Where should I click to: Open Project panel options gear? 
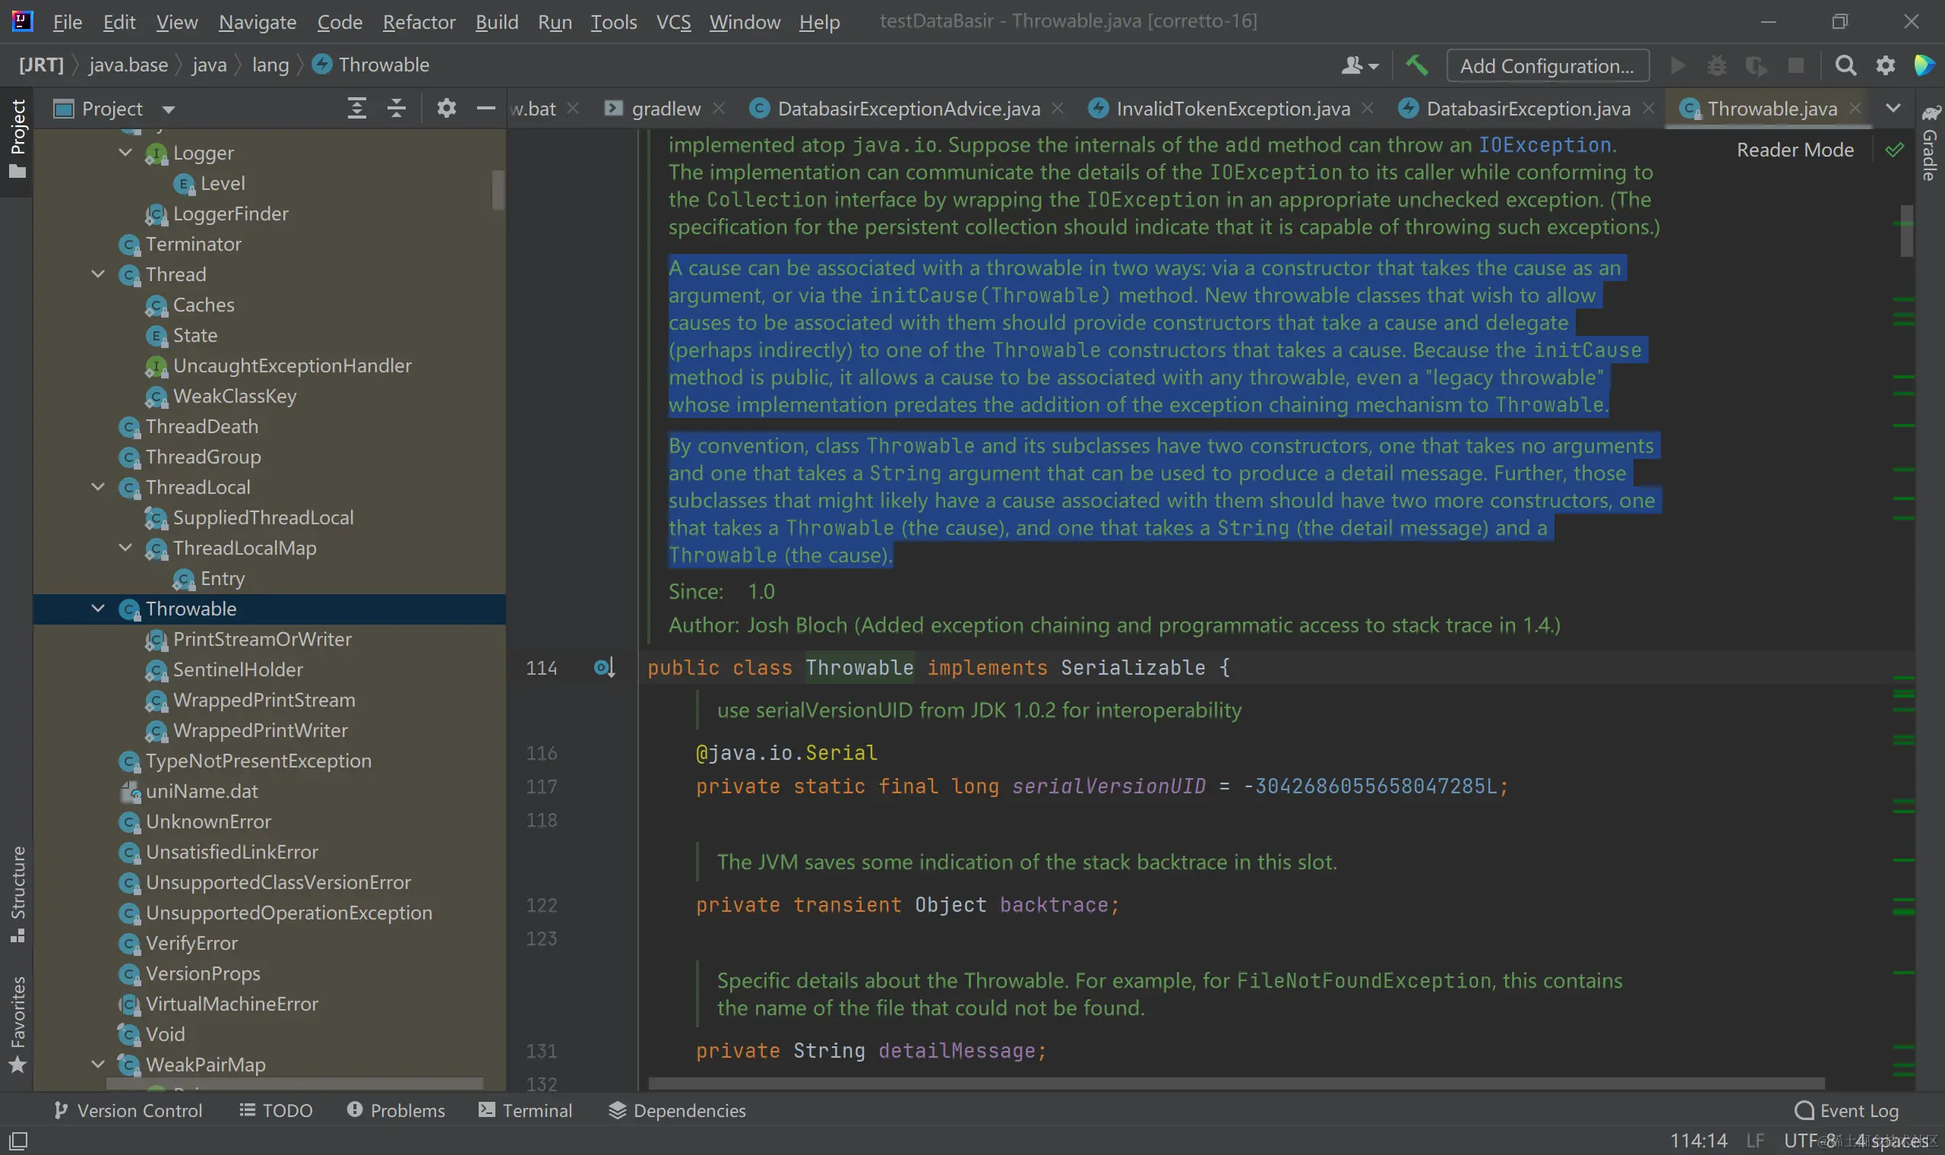446,108
